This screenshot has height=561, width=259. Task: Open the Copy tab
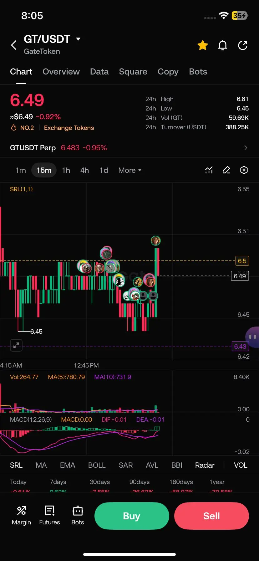168,72
